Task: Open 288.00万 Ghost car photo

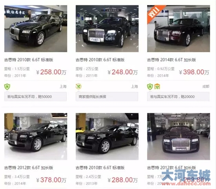Action: (x=107, y=136)
